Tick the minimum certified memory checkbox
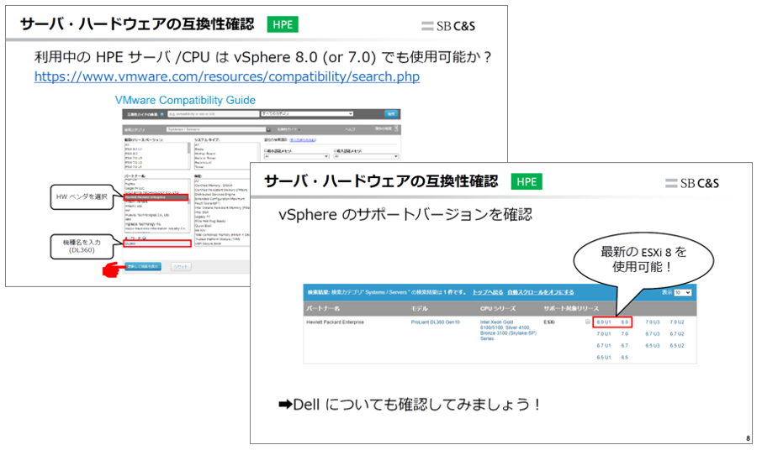The image size is (762, 450). [x=265, y=151]
